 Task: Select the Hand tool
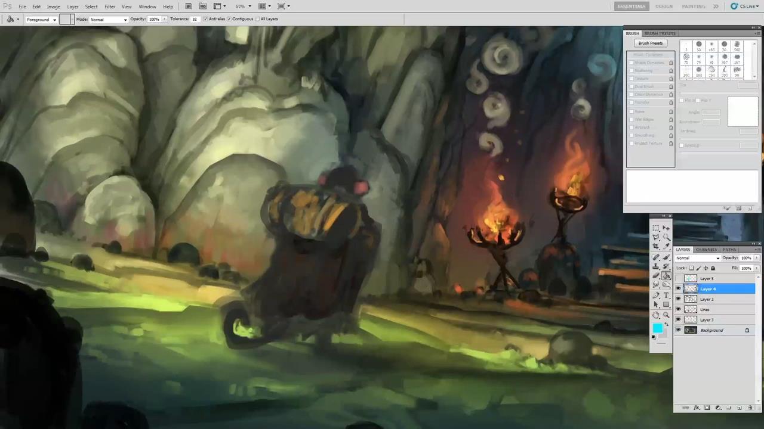[656, 315]
